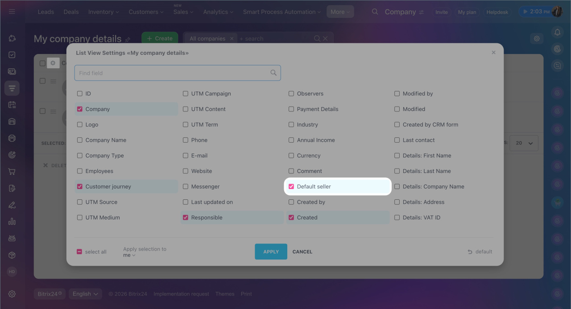Open the Analytics menu
This screenshot has width=571, height=309.
point(218,12)
